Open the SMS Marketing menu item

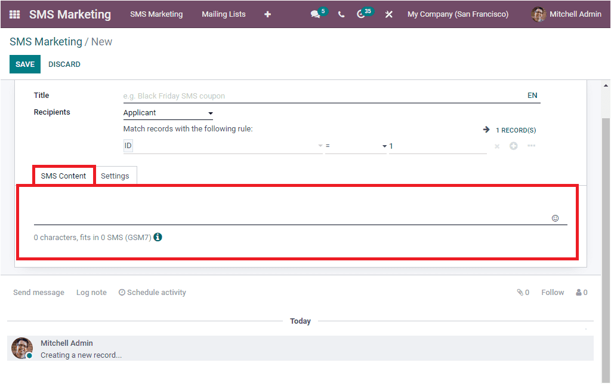click(x=156, y=14)
